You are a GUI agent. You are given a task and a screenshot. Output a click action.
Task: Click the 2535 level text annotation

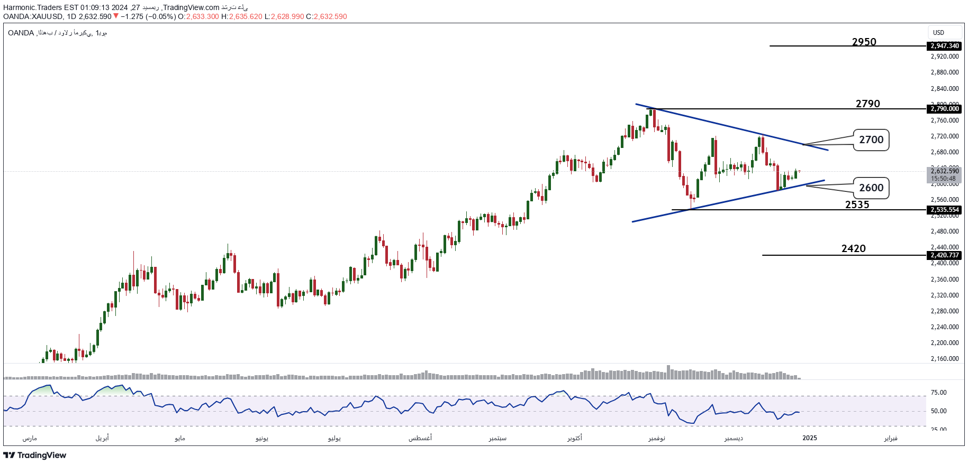(x=857, y=204)
